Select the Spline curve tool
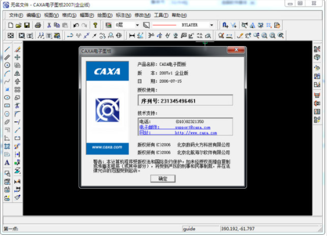Screen dimensions: 327x236 [7, 82]
